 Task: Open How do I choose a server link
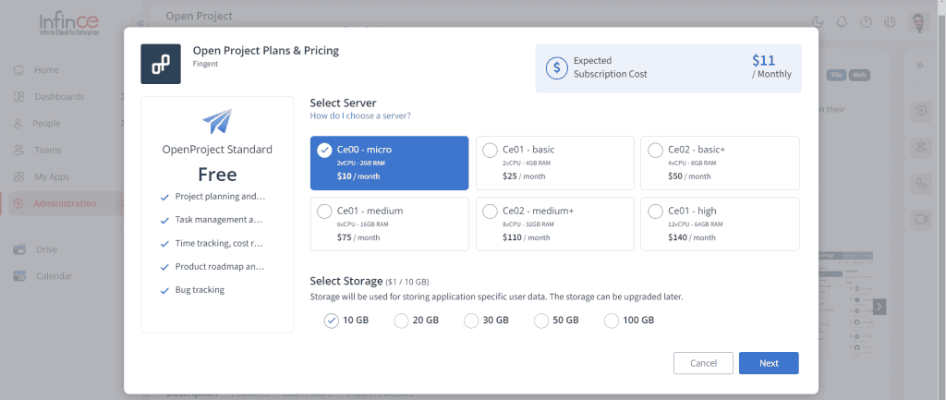[360, 115]
